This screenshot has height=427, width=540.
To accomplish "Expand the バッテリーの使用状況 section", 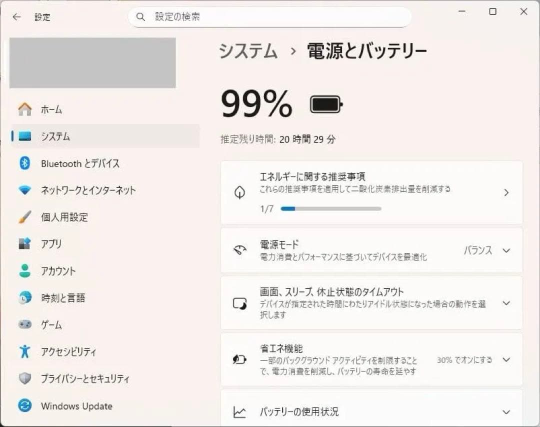I will (506, 411).
